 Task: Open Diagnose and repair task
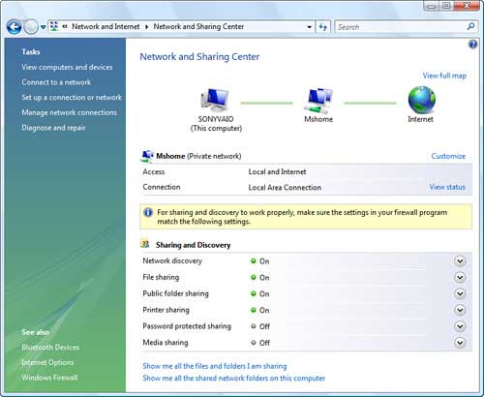53,128
